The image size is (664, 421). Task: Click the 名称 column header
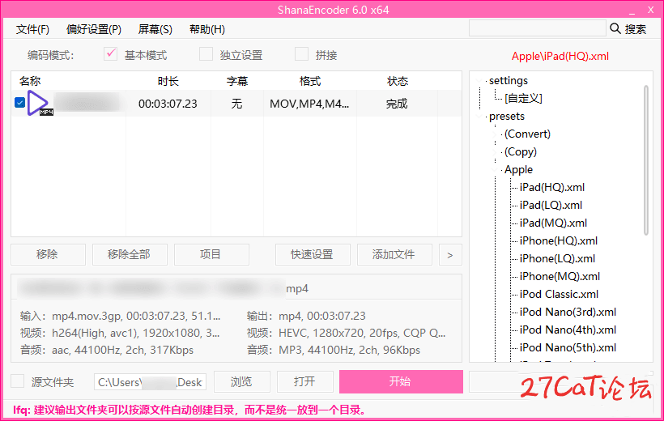(x=30, y=81)
